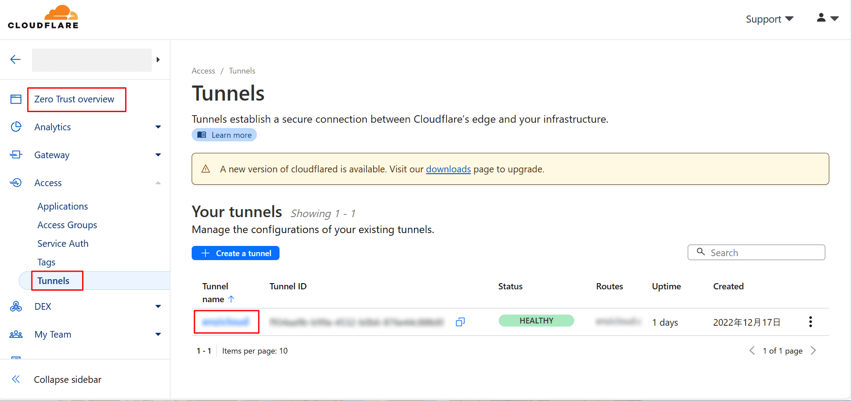Viewport: 851px width, 401px height.
Task: Open the user account dropdown
Action: (x=827, y=19)
